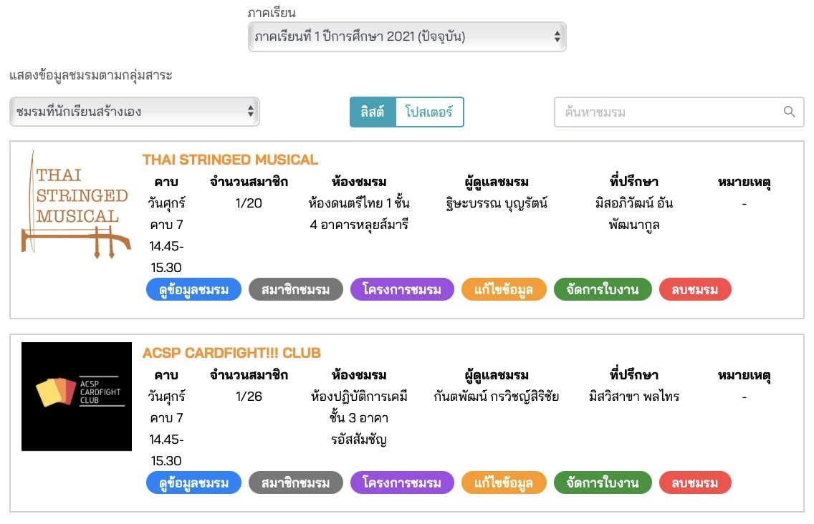This screenshot has height=524, width=814.
Task: Open the Thai Stringed Musical logo
Action: tap(77, 204)
